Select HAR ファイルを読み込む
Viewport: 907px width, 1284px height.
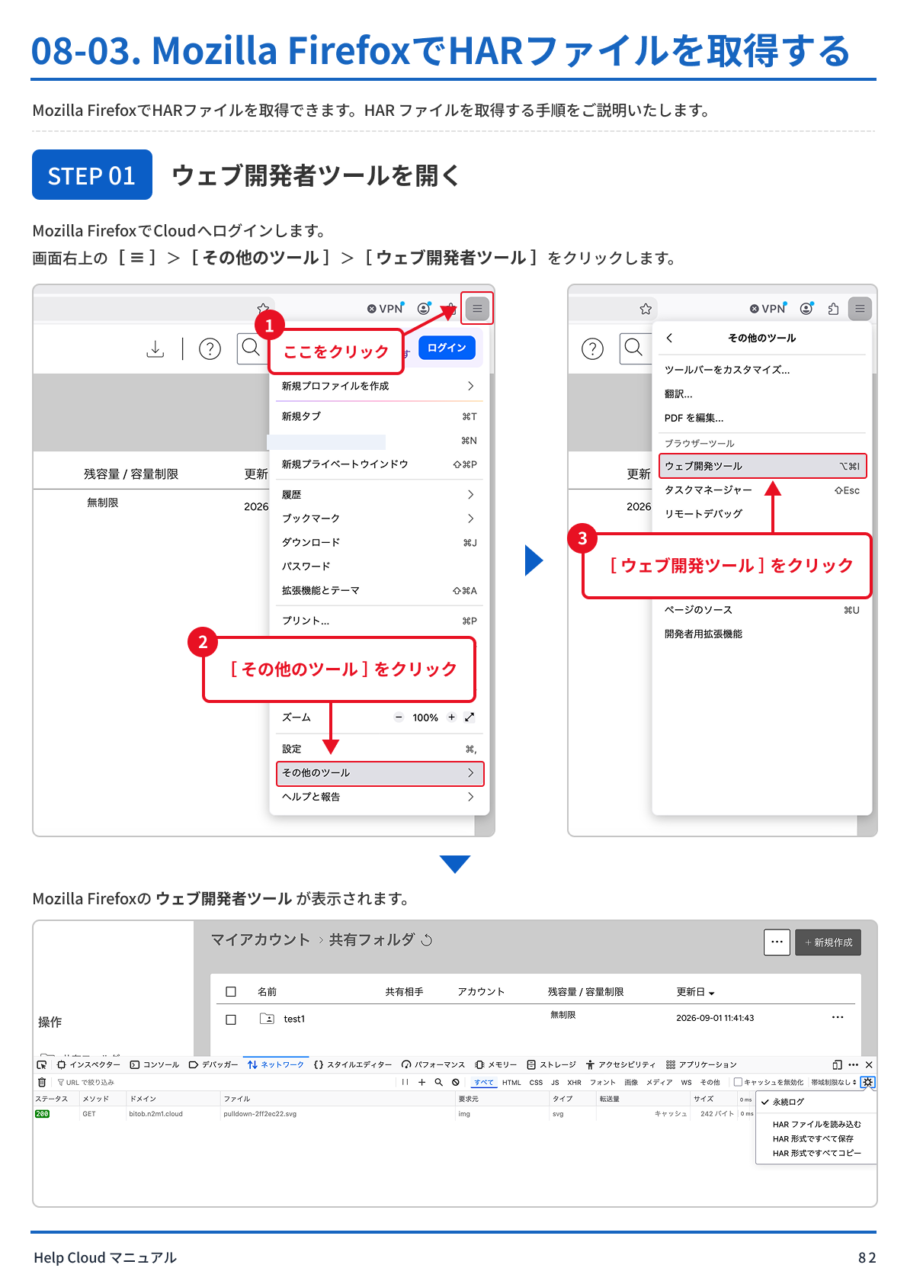tap(816, 1124)
